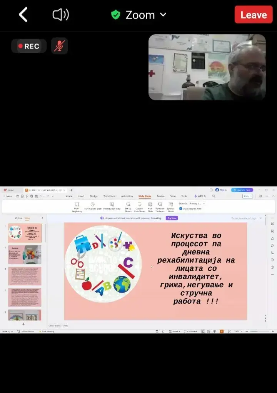Click Try Now on the translation banner
The height and width of the screenshot is (393, 277).
172,218
